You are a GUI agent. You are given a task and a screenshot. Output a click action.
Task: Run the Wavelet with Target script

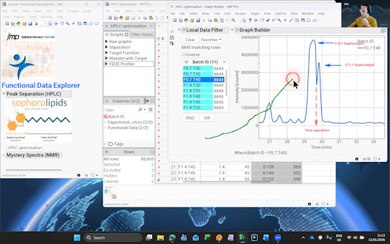pyautogui.click(x=128, y=59)
